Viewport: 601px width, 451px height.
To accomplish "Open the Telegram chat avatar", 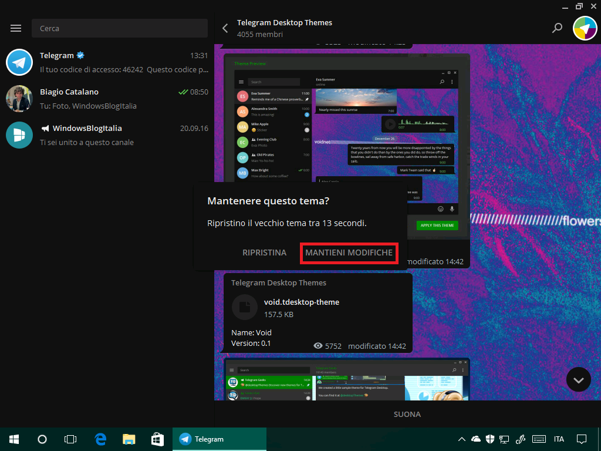I will tap(19, 62).
